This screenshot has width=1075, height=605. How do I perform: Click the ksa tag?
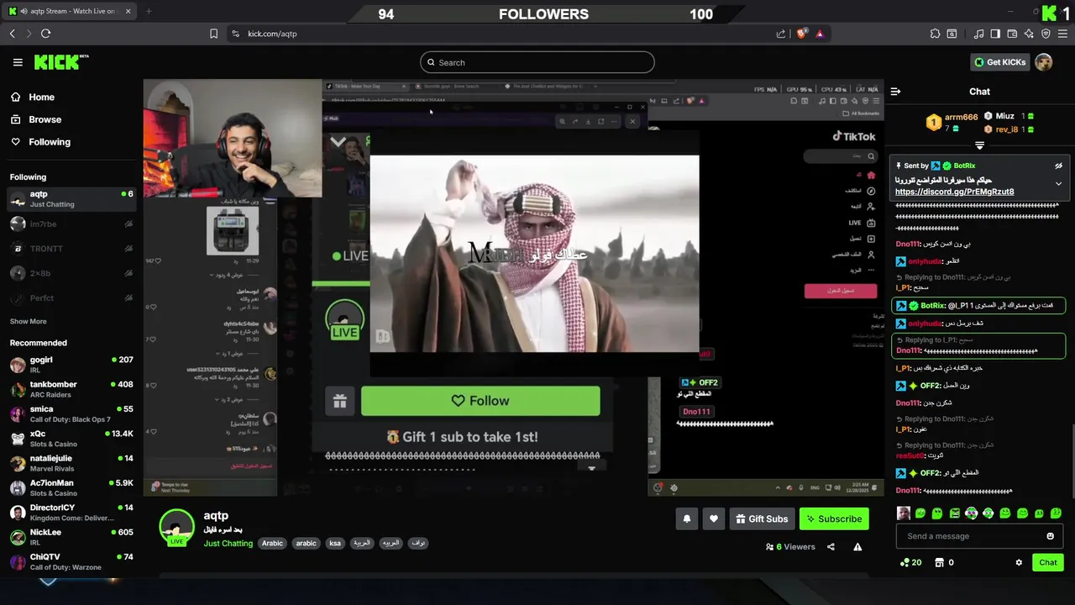click(335, 543)
